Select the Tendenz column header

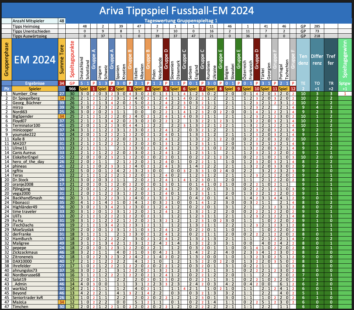tap(303, 59)
